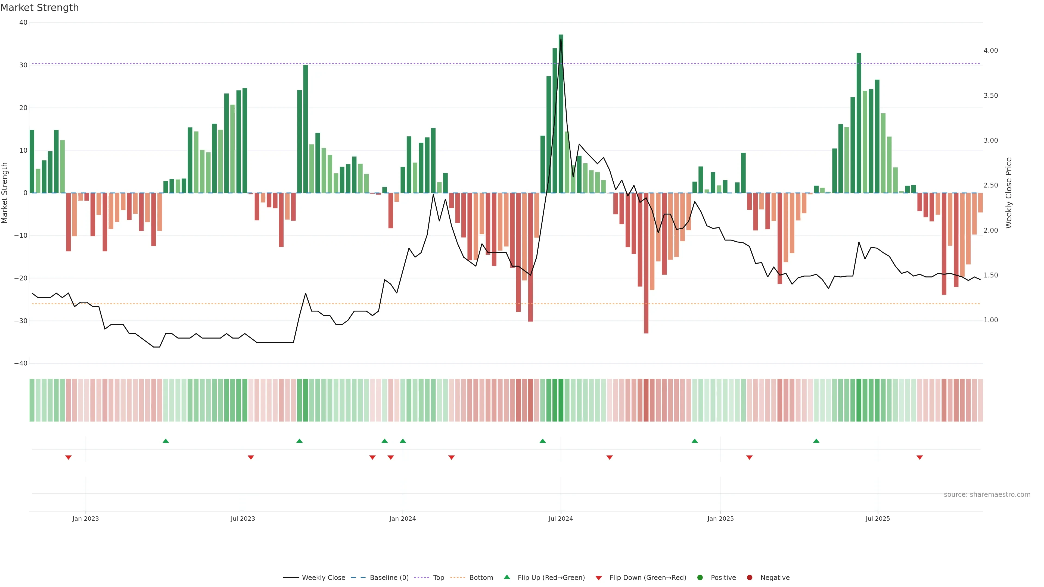Click the Market Strength chart title

[39, 8]
